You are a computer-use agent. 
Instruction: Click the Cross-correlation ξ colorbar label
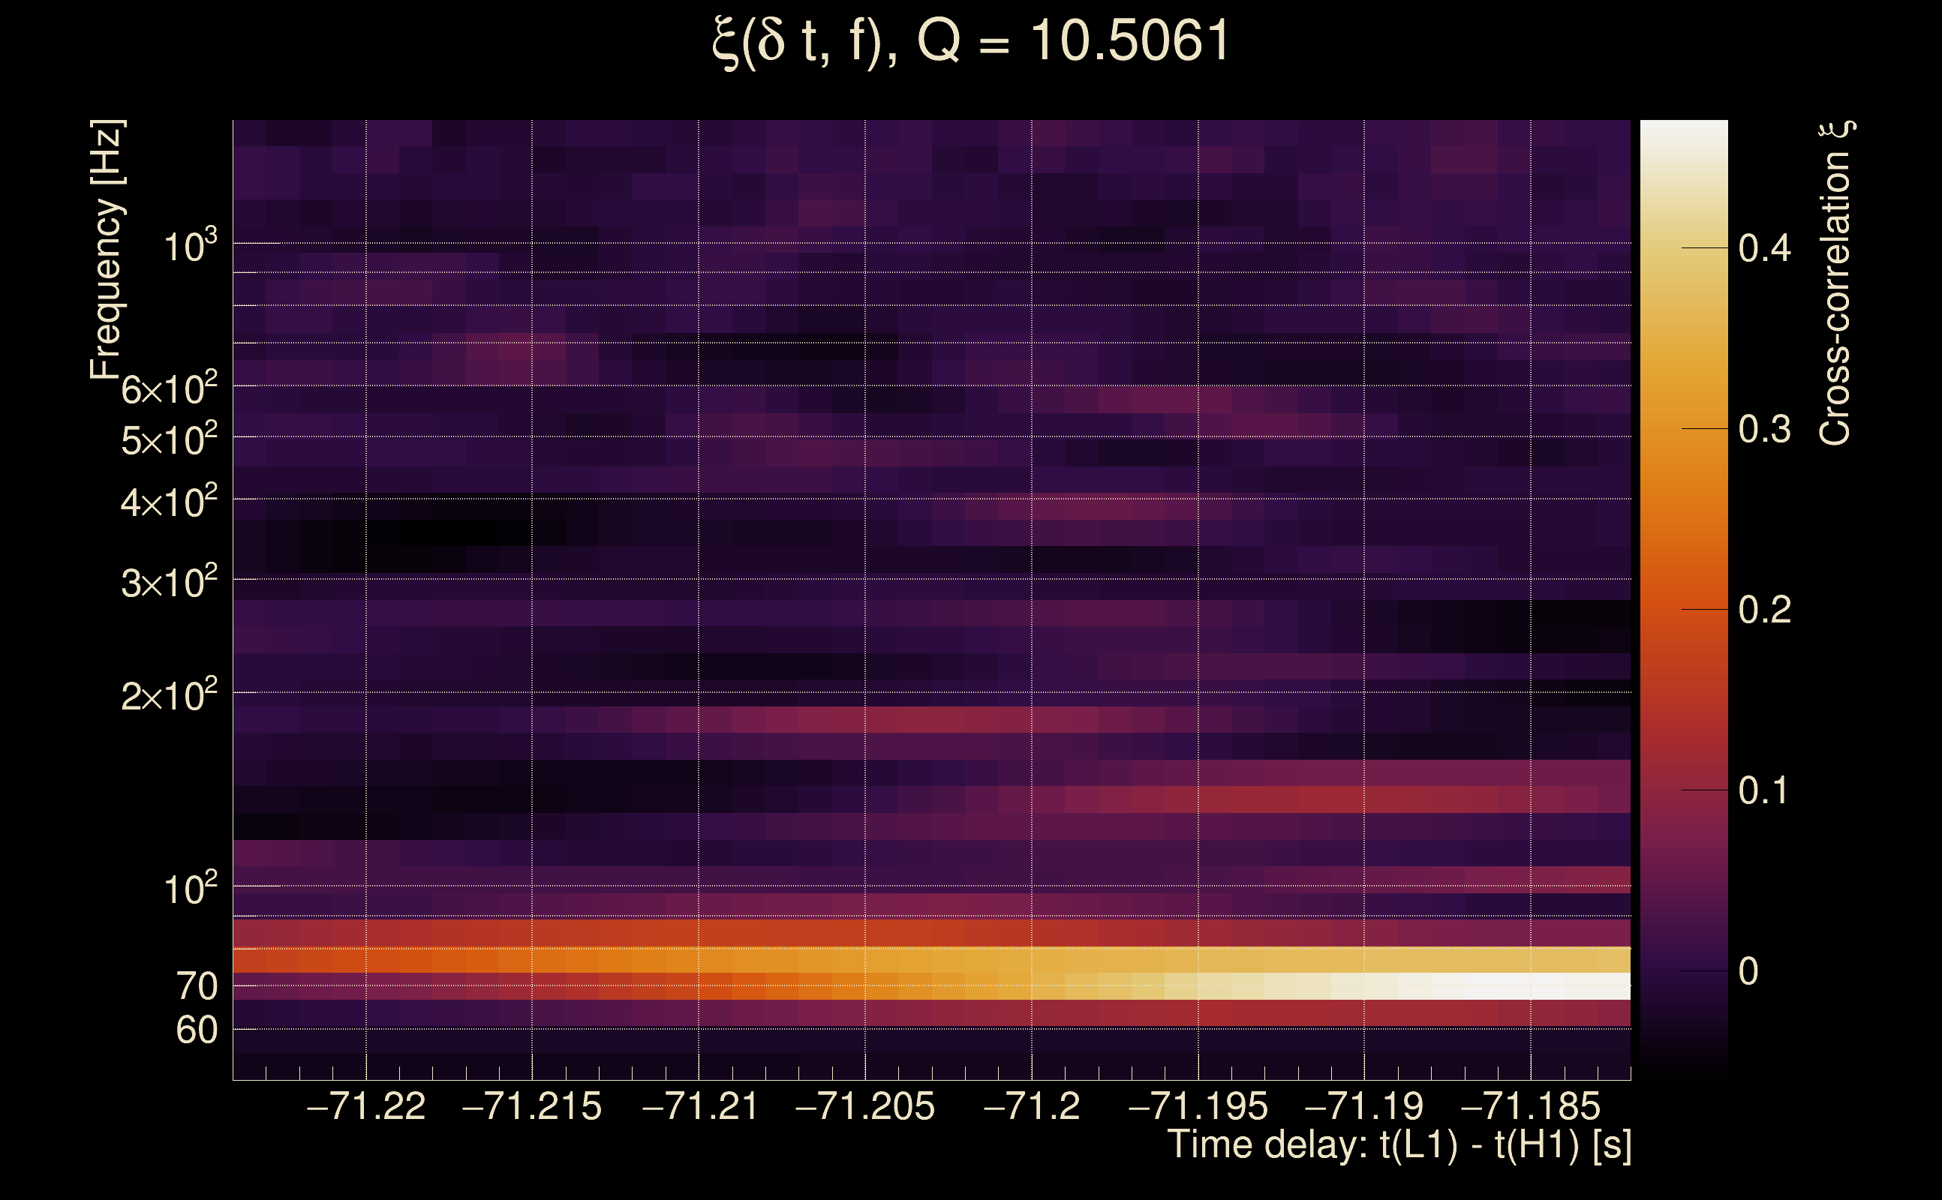pos(1835,283)
